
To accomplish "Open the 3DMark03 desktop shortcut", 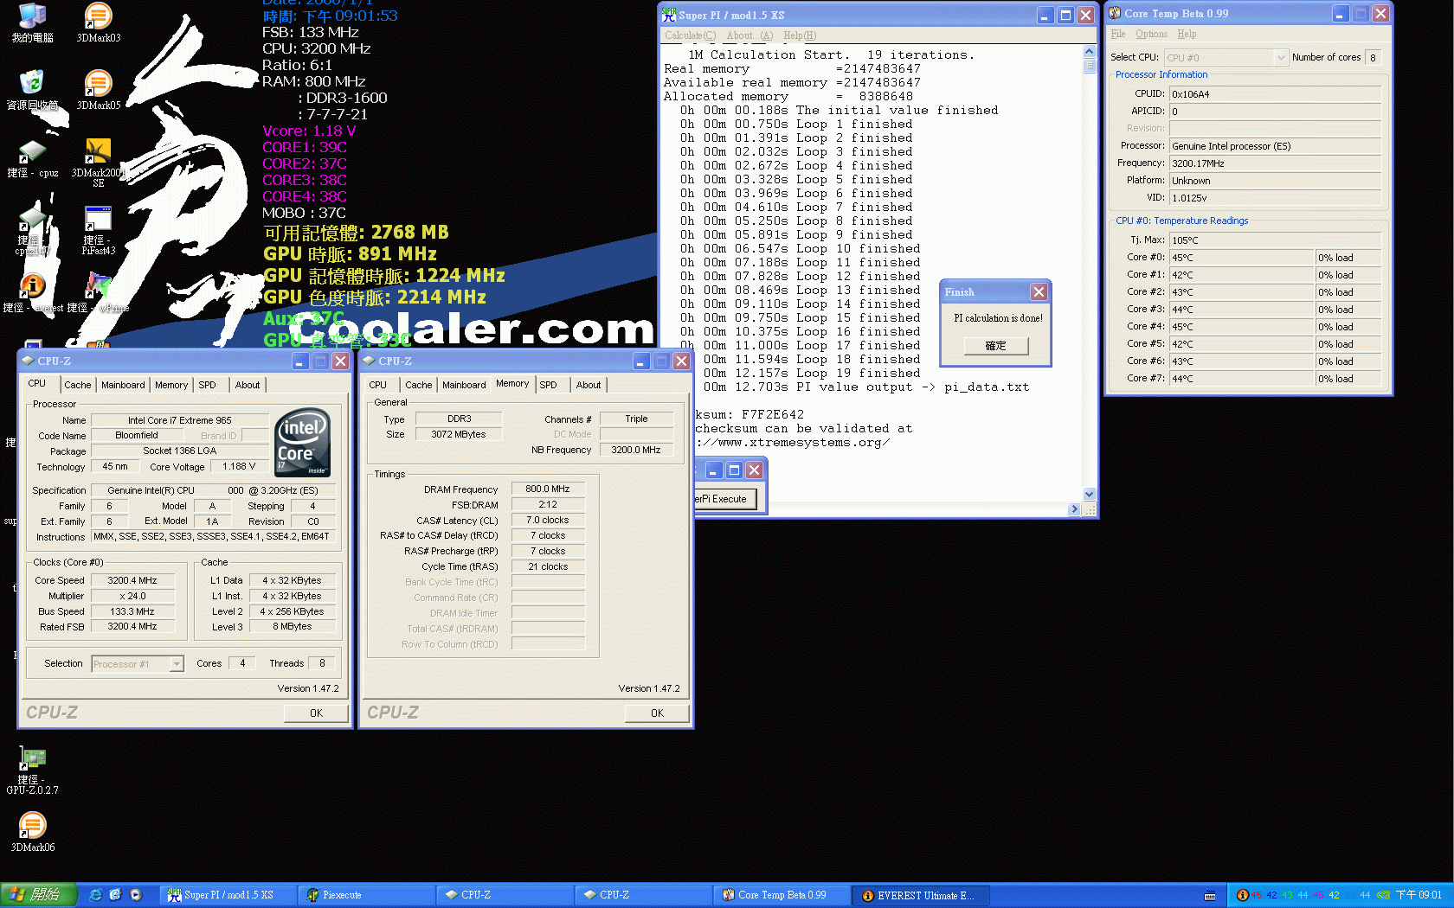I will coord(98,22).
